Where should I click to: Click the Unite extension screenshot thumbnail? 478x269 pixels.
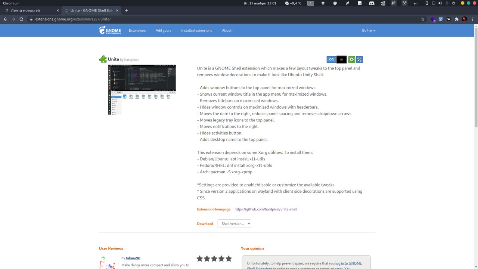142,90
